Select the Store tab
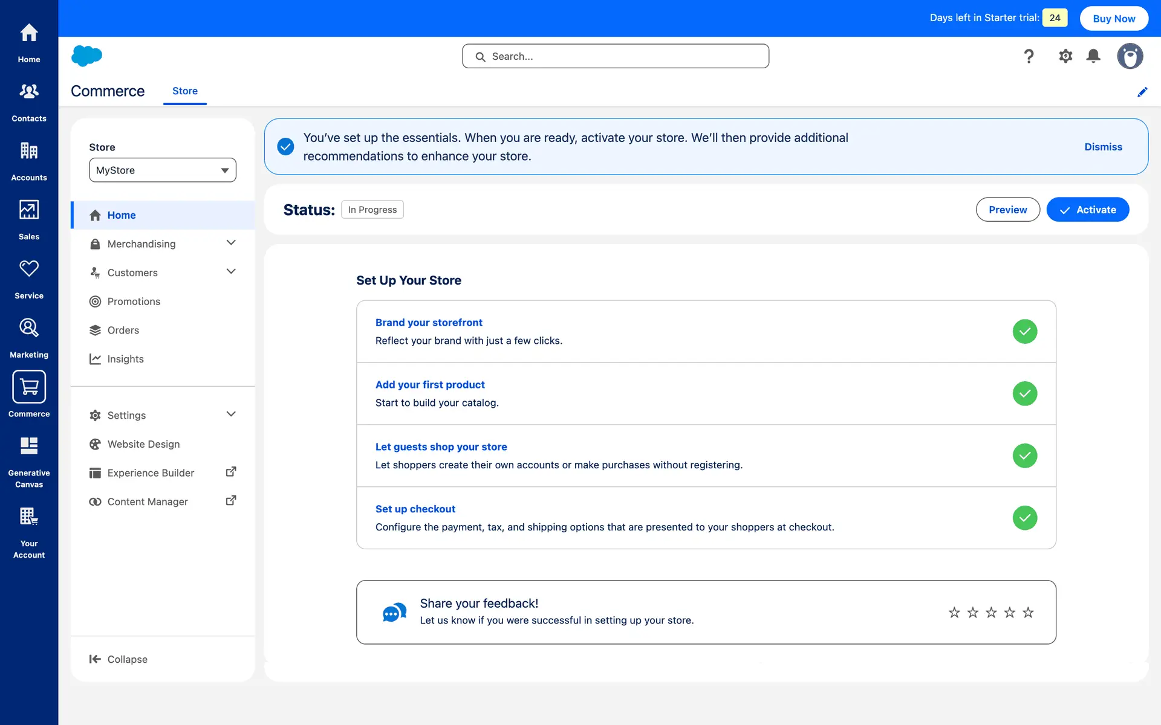Screen dimensions: 1161x725 [x=185, y=91]
